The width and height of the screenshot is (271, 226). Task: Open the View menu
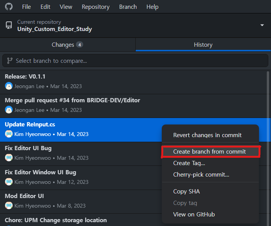pos(66,7)
